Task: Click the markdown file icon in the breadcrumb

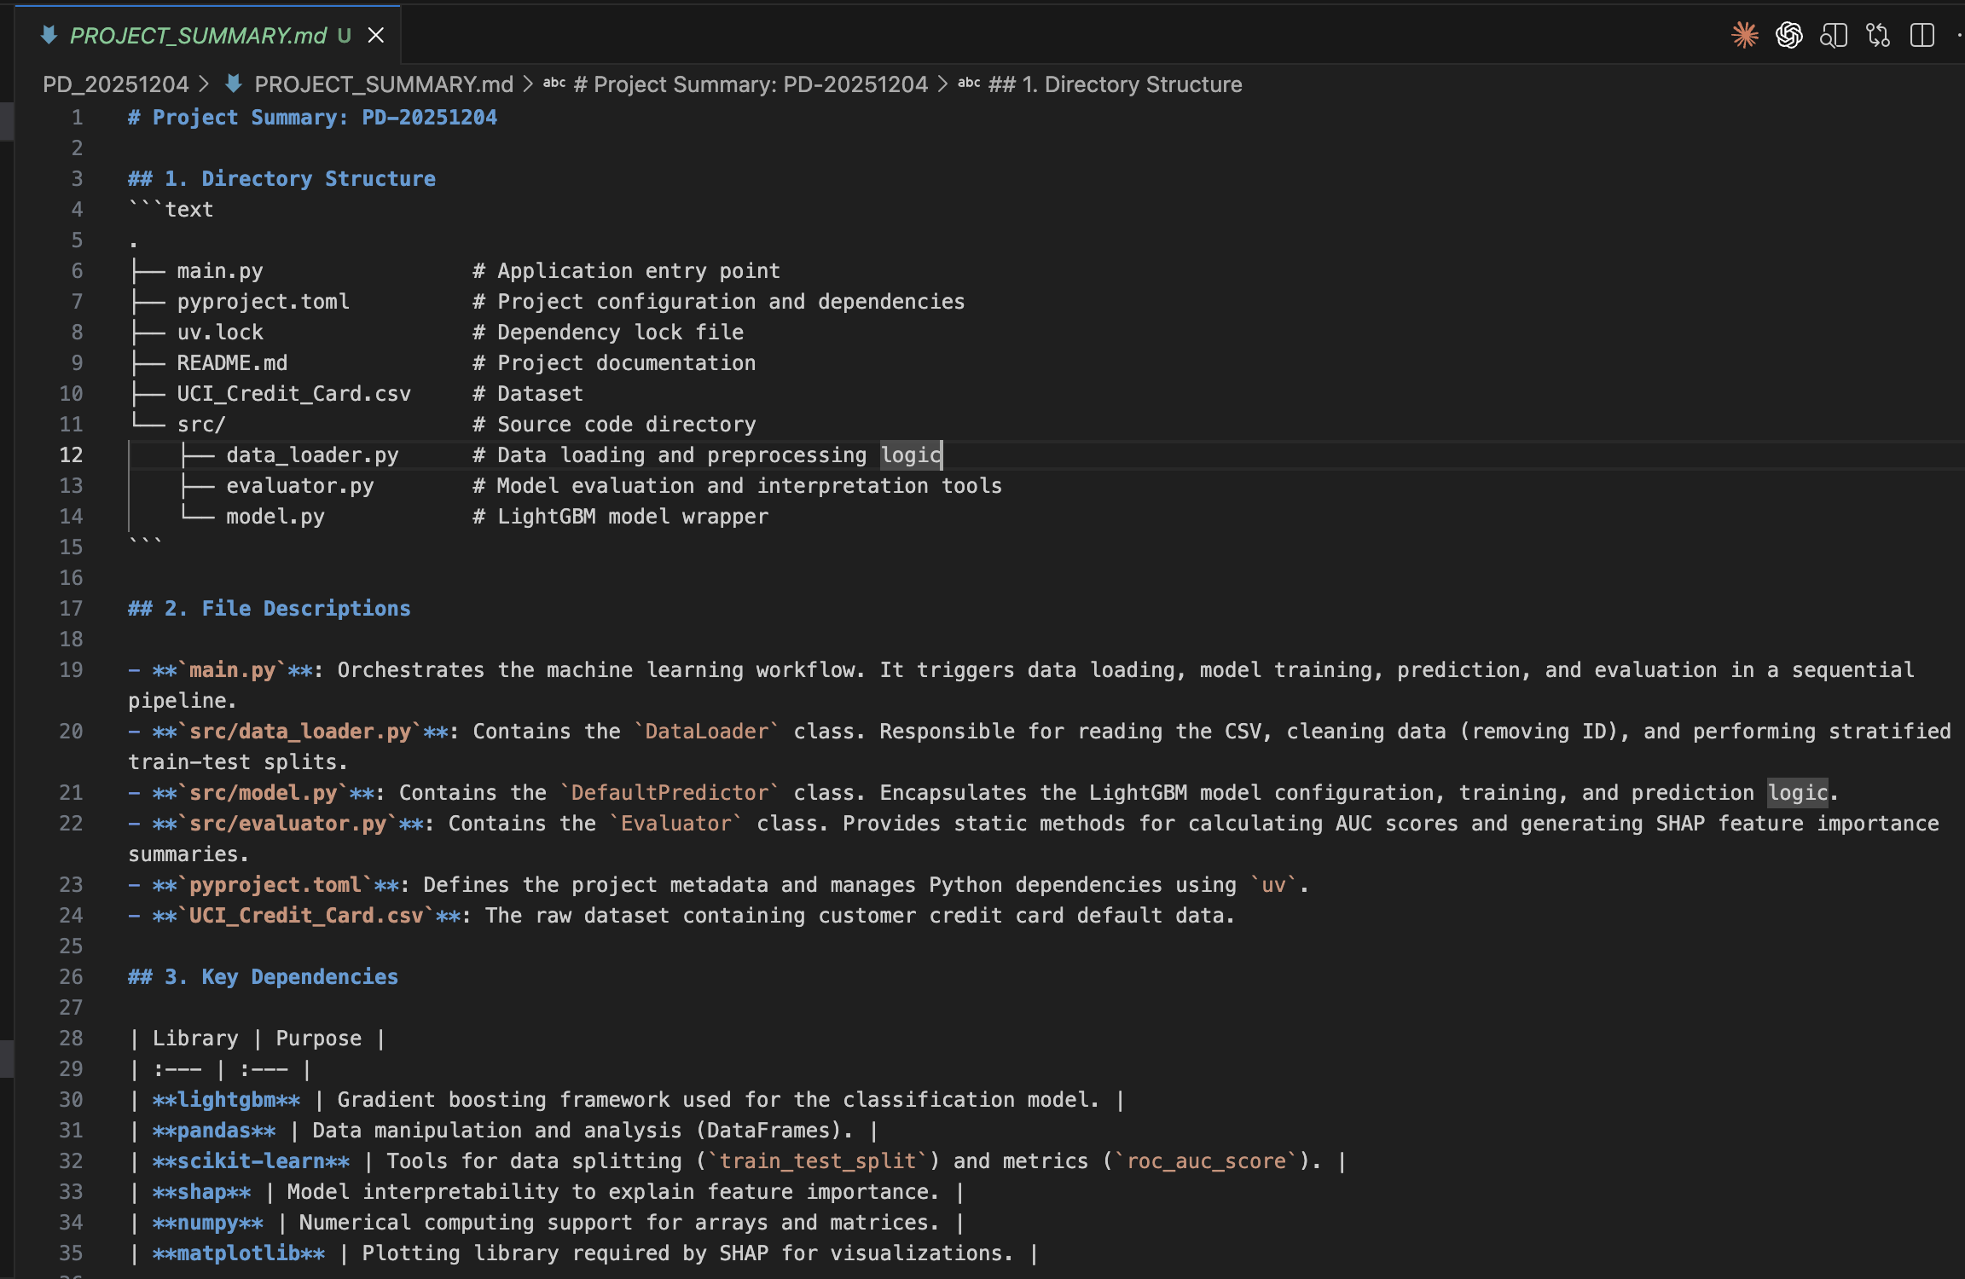Action: (234, 84)
